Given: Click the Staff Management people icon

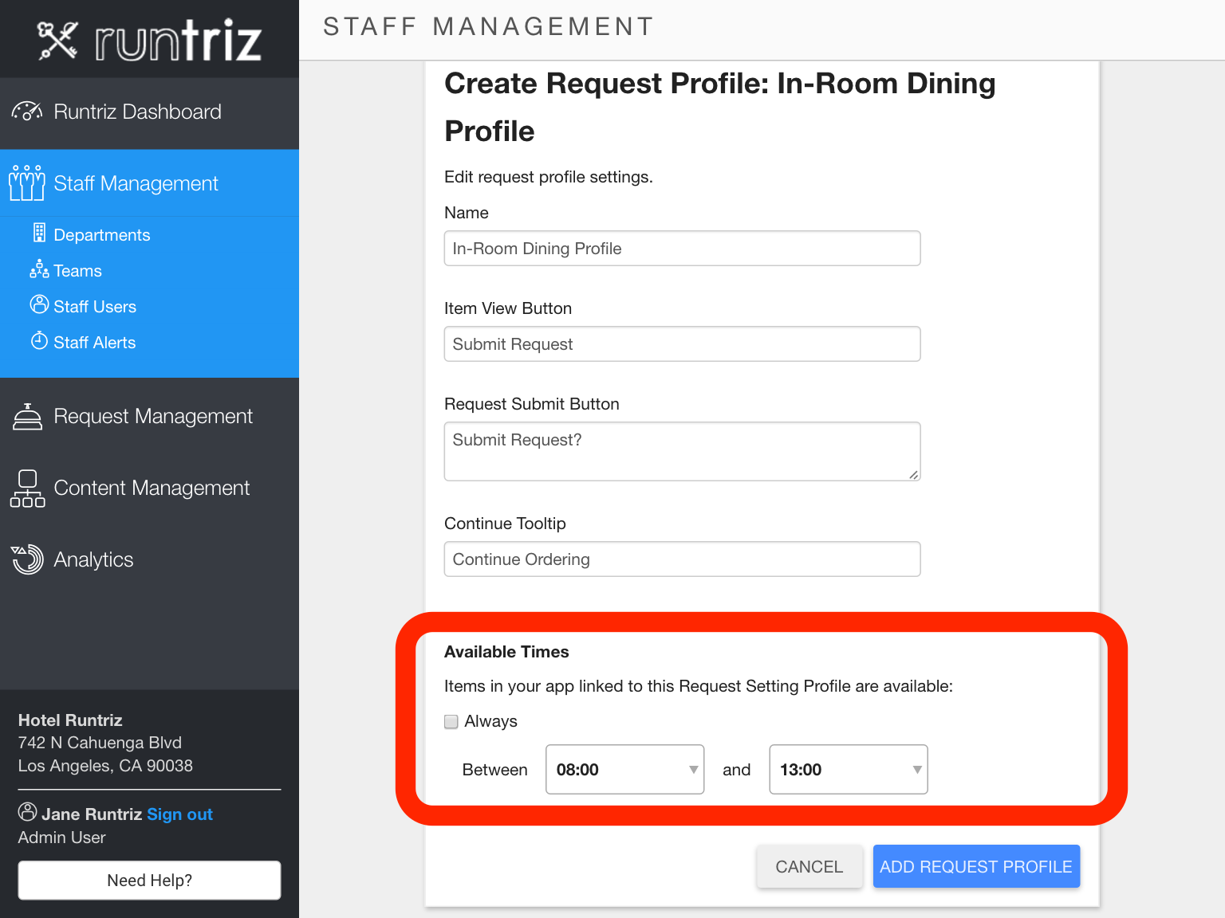Looking at the screenshot, I should (x=27, y=183).
